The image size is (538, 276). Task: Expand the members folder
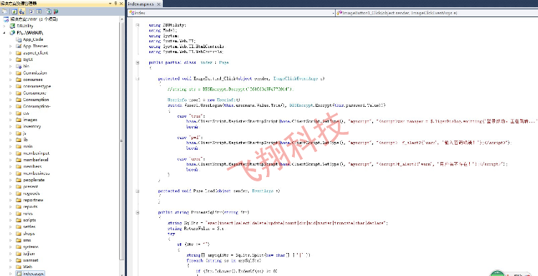(11, 166)
